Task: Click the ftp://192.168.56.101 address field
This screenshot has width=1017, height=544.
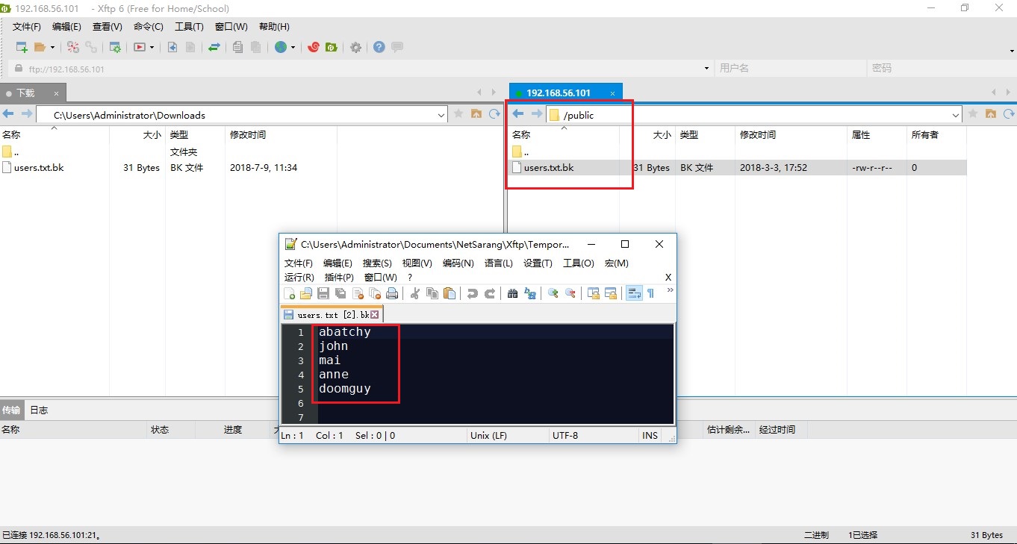Action: tap(362, 69)
